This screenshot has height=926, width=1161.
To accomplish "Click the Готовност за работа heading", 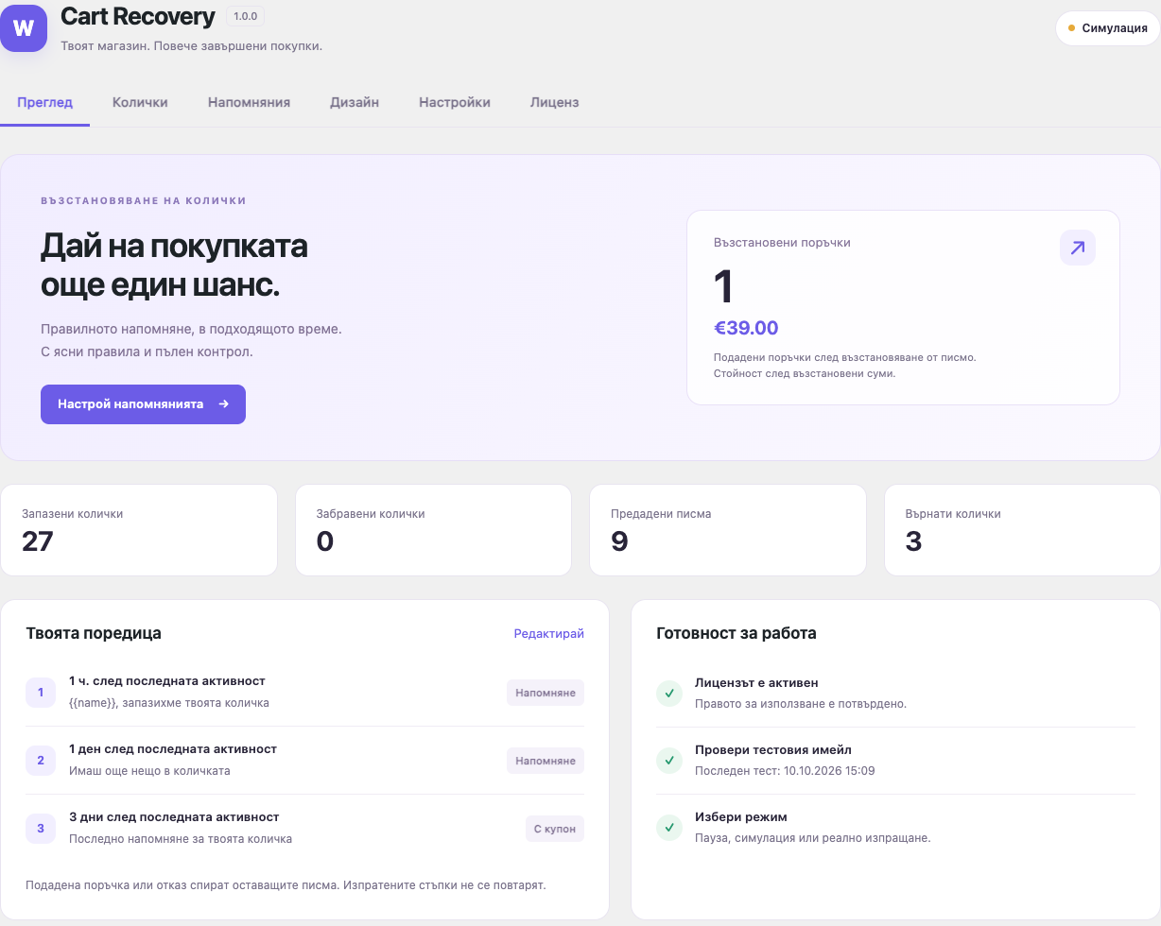I will coord(736,633).
